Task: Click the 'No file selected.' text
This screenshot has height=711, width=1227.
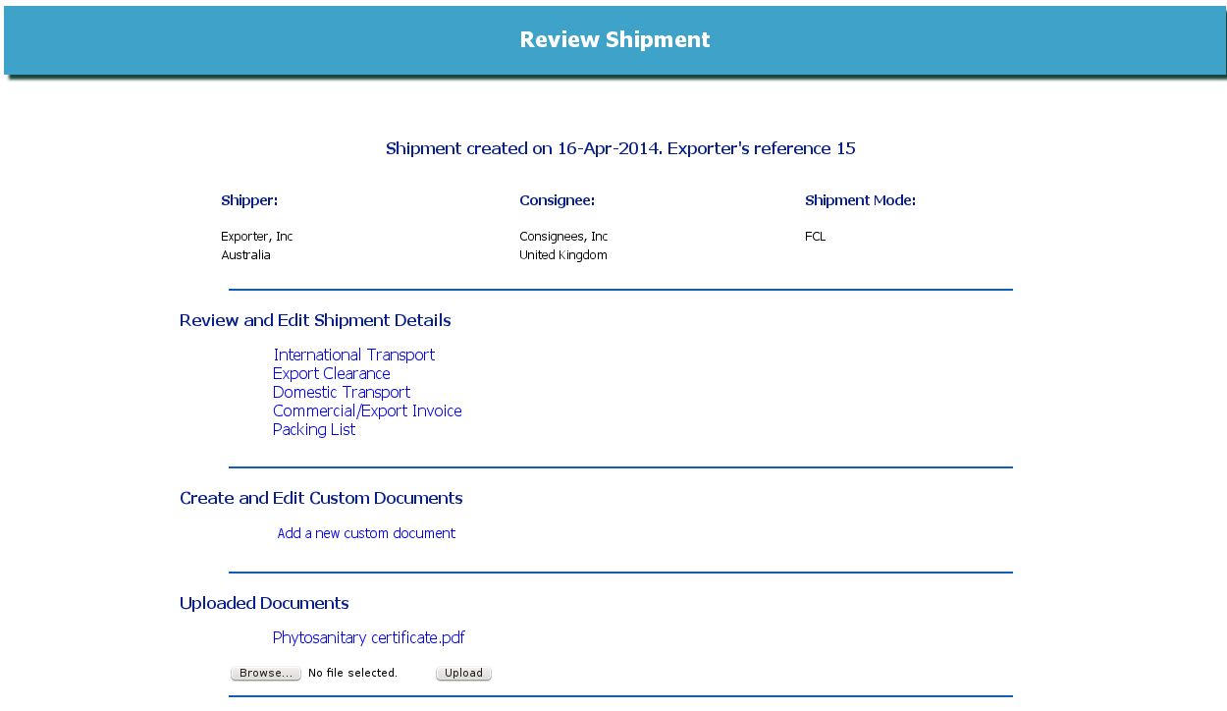Action: click(x=352, y=674)
